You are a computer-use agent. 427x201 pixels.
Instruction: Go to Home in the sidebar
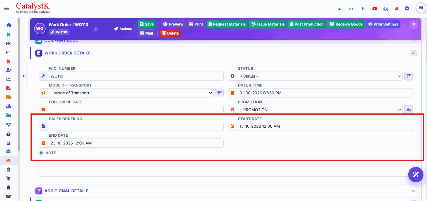[x=9, y=25]
